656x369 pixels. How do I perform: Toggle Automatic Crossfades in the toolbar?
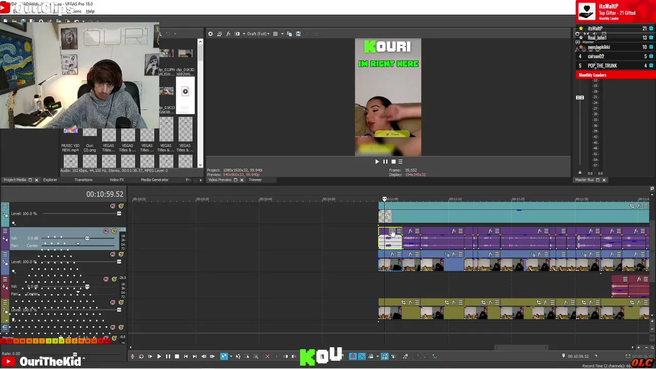tap(362, 356)
